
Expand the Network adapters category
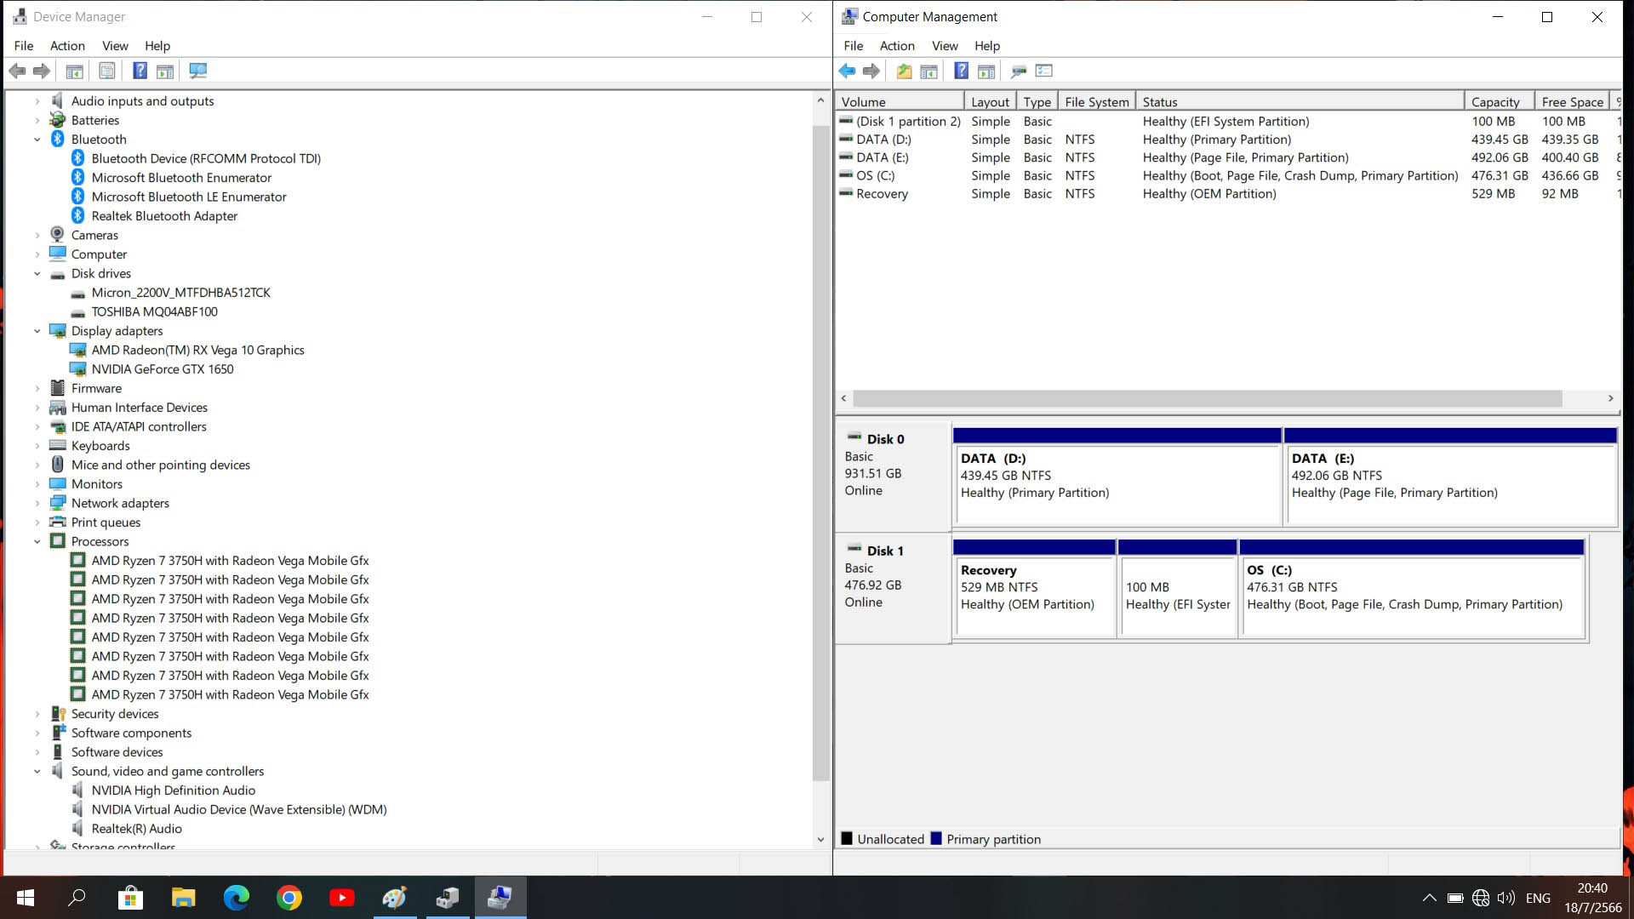tap(37, 504)
